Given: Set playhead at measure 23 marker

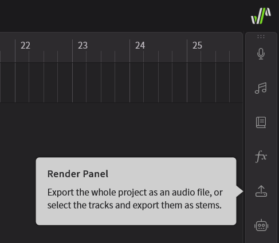Looking at the screenshot, I should coord(82,45).
